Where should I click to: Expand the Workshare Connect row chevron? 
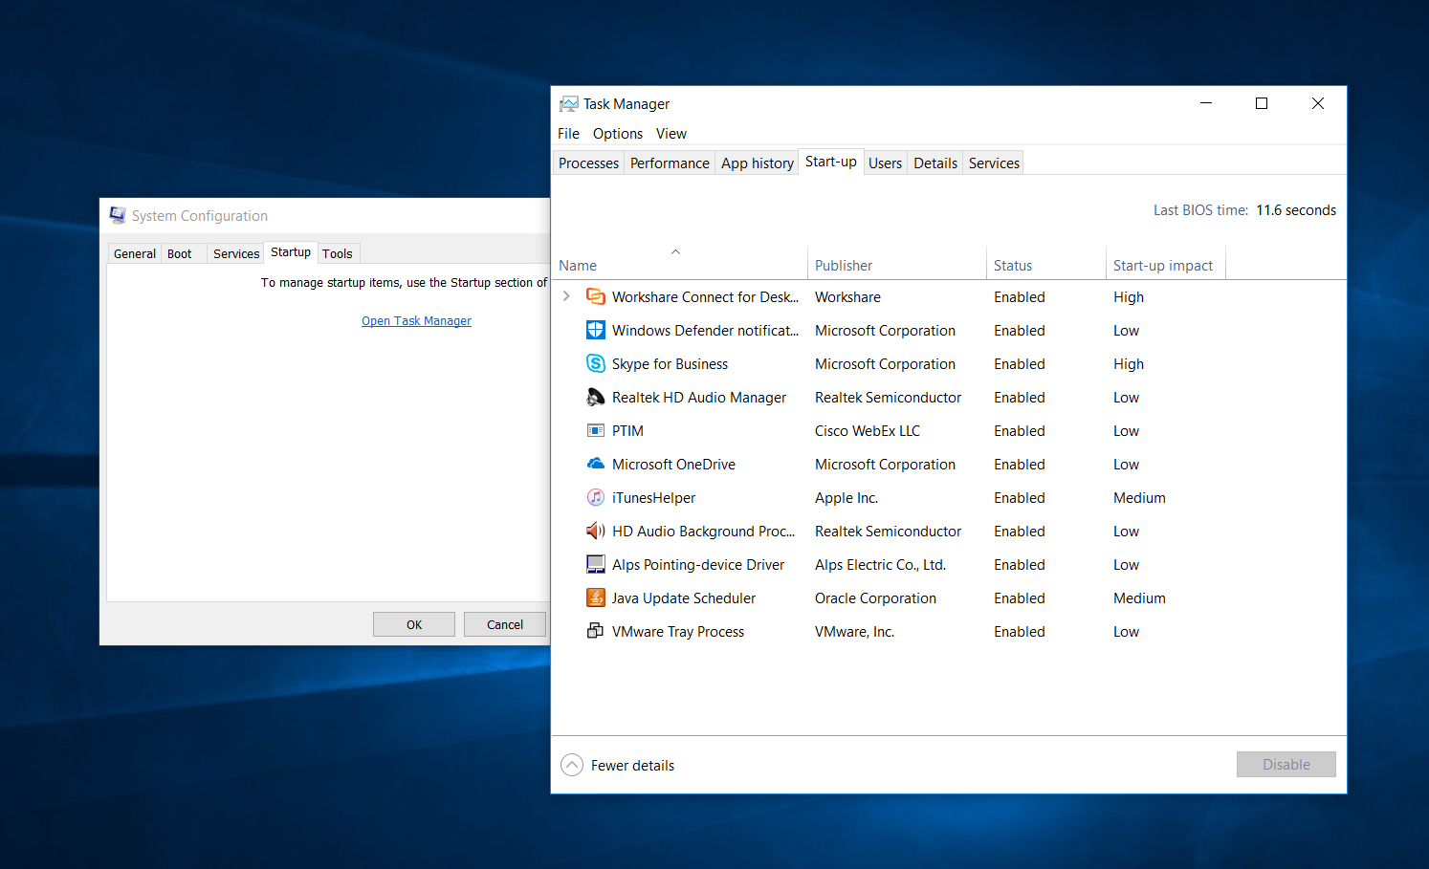566,296
